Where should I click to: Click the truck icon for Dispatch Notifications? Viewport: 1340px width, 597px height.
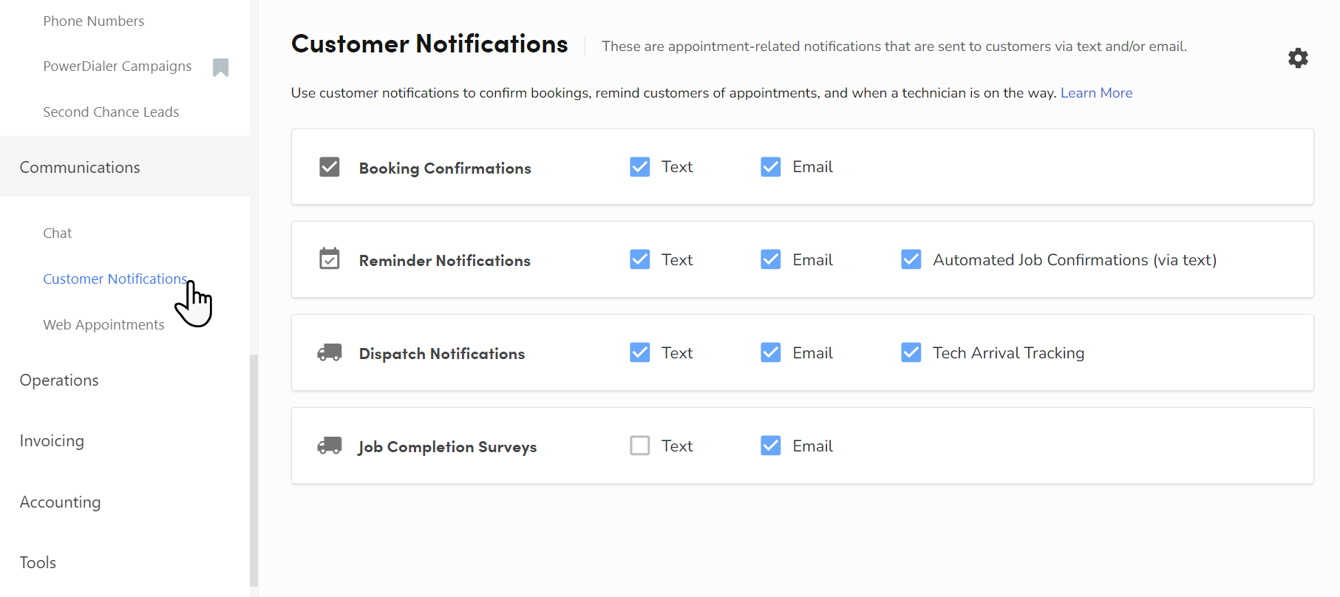[x=330, y=352]
